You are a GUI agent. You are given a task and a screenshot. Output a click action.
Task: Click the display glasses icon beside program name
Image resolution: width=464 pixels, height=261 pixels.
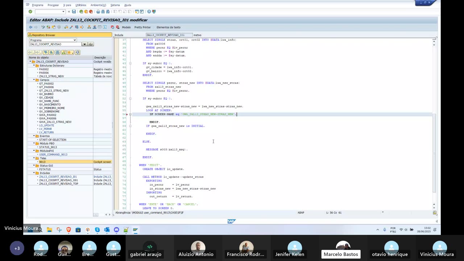(x=91, y=44)
